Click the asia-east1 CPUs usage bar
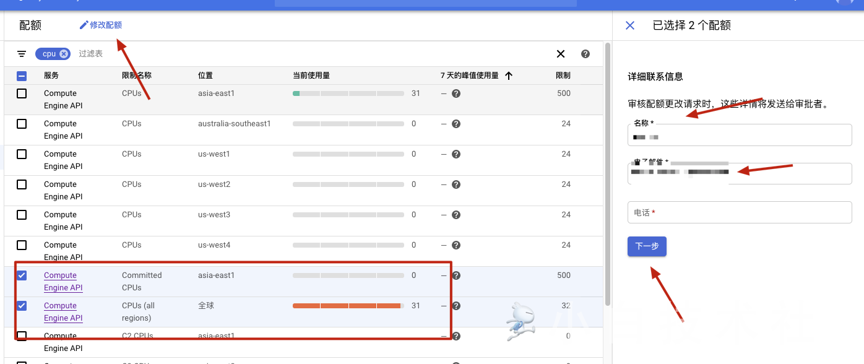Screen dimensions: 864x364 [348, 93]
